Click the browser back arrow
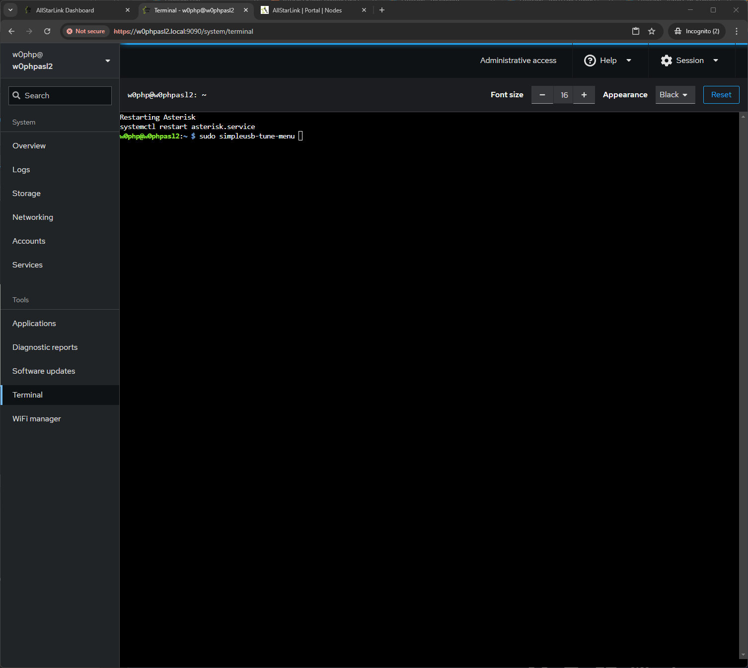The height and width of the screenshot is (668, 748). click(11, 31)
